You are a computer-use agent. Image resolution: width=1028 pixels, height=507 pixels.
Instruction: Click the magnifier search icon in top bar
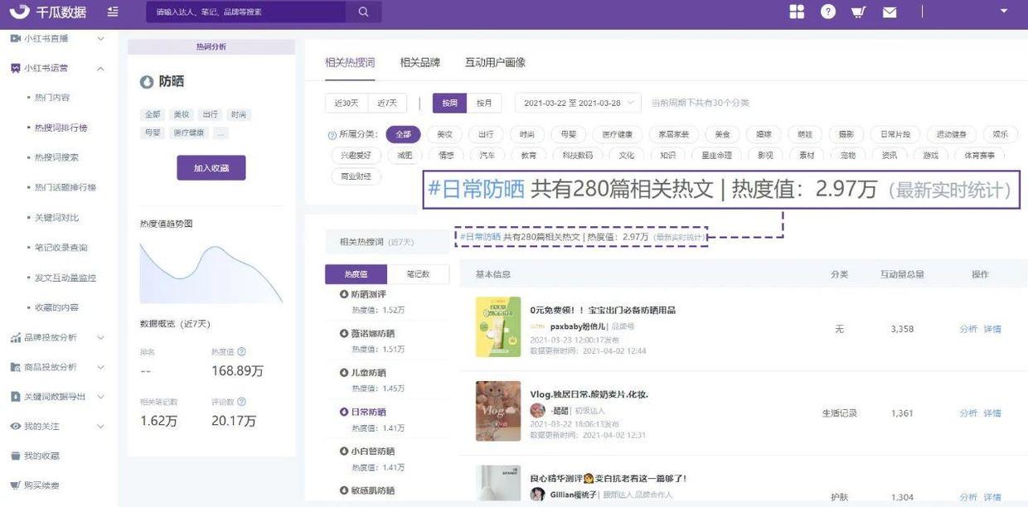point(363,12)
